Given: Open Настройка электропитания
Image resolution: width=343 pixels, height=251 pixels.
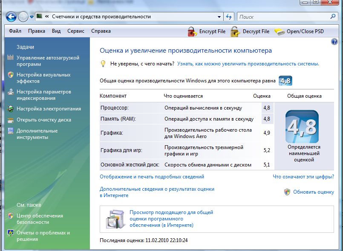Looking at the screenshot, I should 49,109.
